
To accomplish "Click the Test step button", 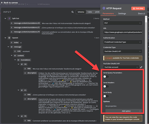I will click(x=138, y=8).
